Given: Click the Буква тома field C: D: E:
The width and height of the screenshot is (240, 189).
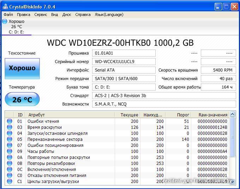Looking at the screenshot, I should click(124, 87).
